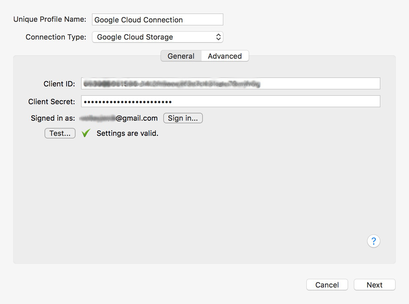This screenshot has width=409, height=304.
Task: Click into the Client ID field
Action: (231, 83)
